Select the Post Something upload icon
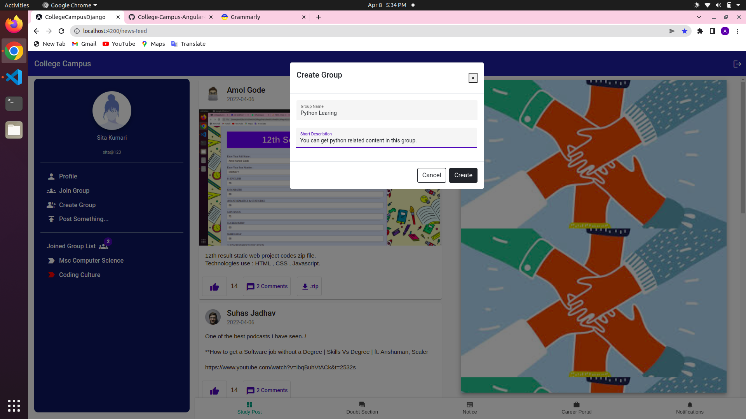This screenshot has width=746, height=419. pos(51,219)
